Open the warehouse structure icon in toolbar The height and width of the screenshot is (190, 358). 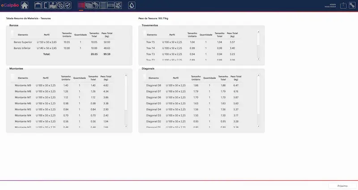coord(38,5)
